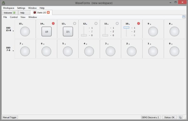Click the Status: OK button

169,117
